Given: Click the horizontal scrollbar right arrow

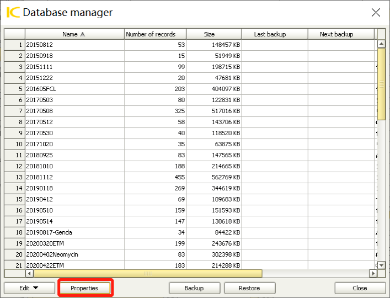Looking at the screenshot, I should coord(373,273).
